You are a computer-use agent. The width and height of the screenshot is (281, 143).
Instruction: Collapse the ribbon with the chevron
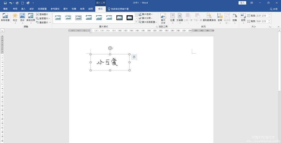point(279,27)
